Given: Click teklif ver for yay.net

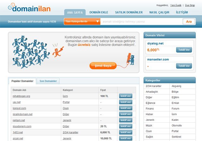Looking at the screenshot, I should [126, 102].
